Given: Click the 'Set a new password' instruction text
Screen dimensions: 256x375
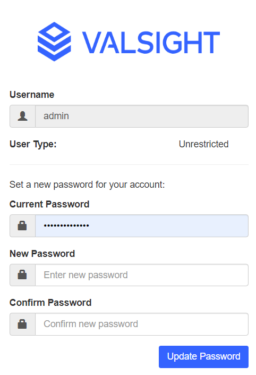Looking at the screenshot, I should point(87,185).
